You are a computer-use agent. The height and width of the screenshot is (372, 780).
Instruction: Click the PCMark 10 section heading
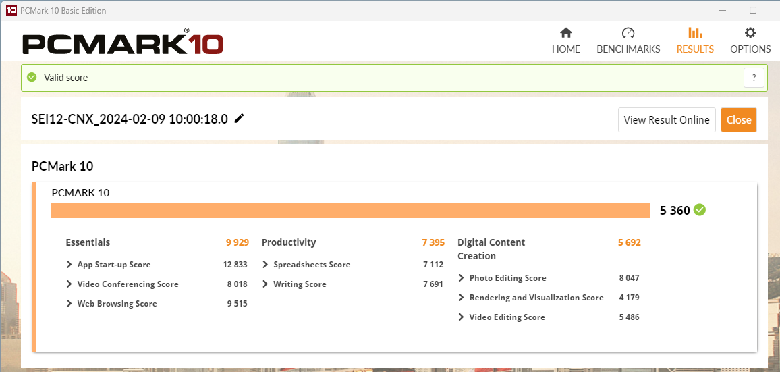pyautogui.click(x=62, y=166)
